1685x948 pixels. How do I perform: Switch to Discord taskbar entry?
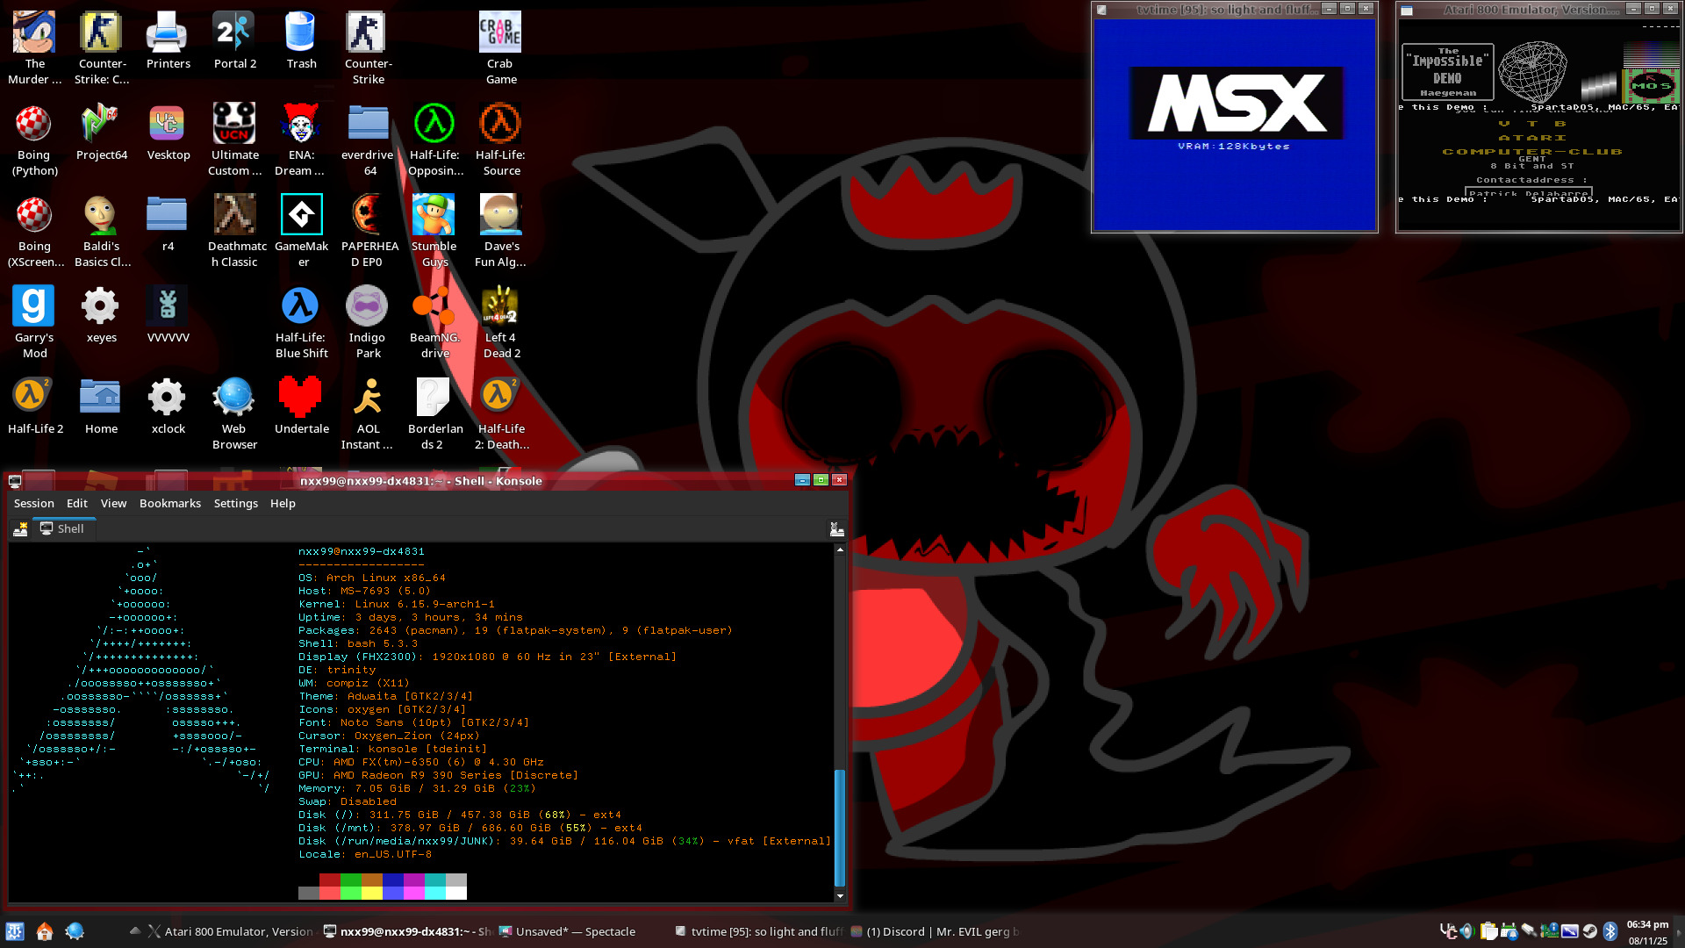[936, 931]
